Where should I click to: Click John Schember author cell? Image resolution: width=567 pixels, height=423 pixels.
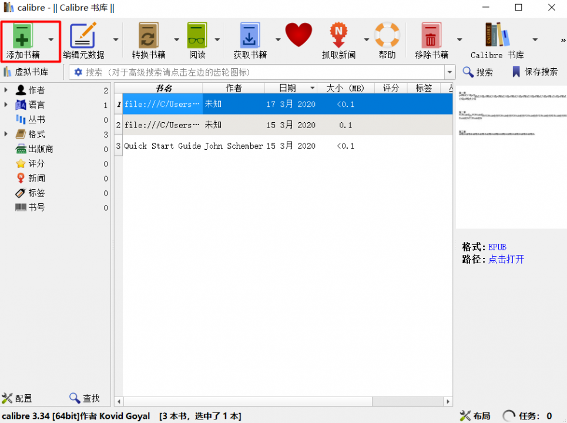pos(234,146)
